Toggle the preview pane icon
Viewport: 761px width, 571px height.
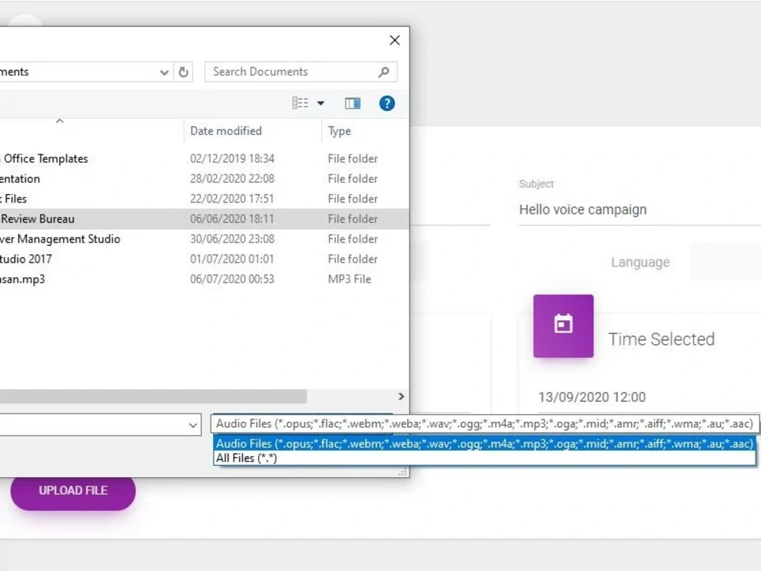coord(353,103)
